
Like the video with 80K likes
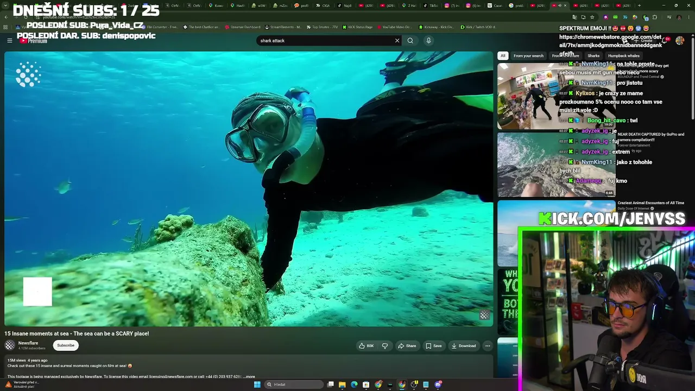(366, 346)
